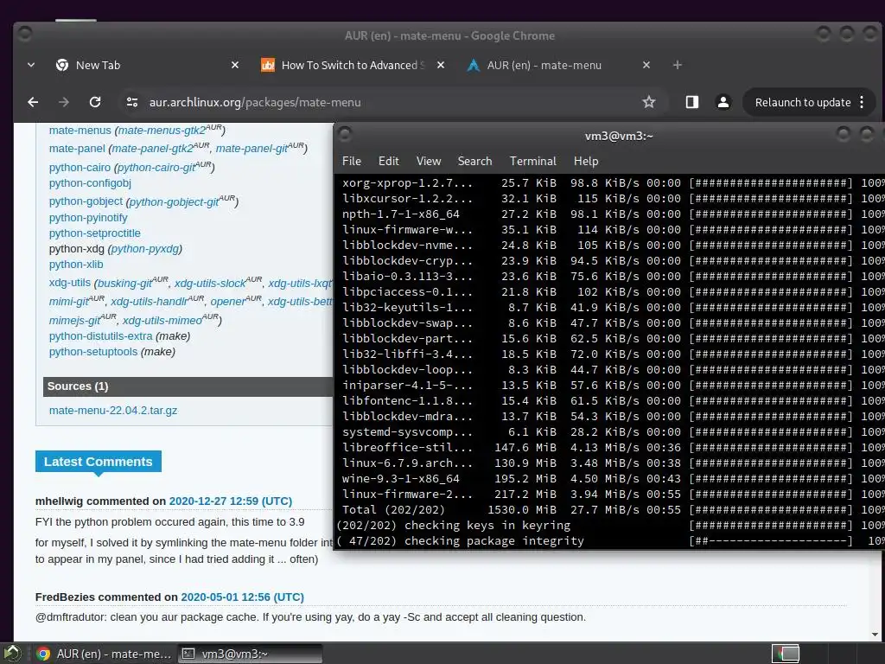Open python-gobject-git AUR link
This screenshot has height=664, width=885.
click(175, 201)
